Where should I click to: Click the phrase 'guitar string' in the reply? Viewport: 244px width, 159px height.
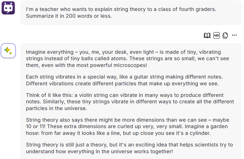[x=149, y=77]
